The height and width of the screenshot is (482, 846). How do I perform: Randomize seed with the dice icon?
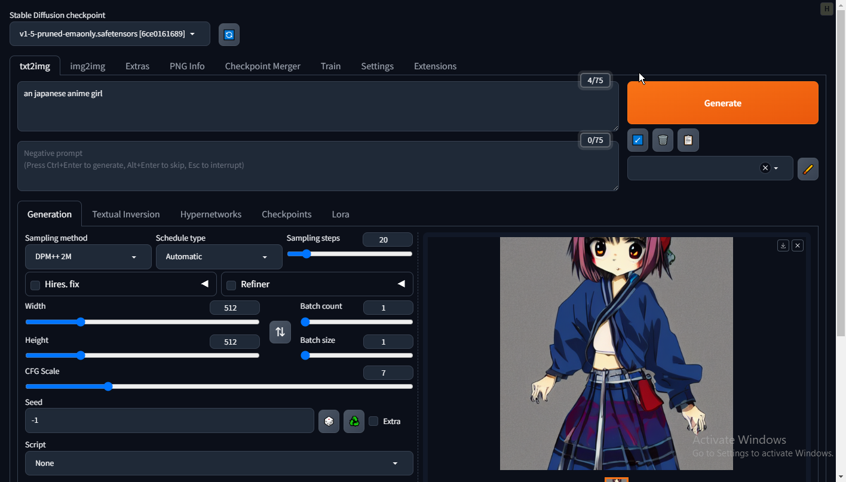(329, 421)
